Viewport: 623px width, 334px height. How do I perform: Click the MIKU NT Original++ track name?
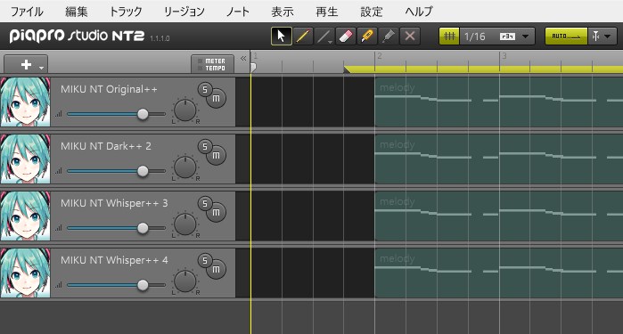(x=109, y=89)
